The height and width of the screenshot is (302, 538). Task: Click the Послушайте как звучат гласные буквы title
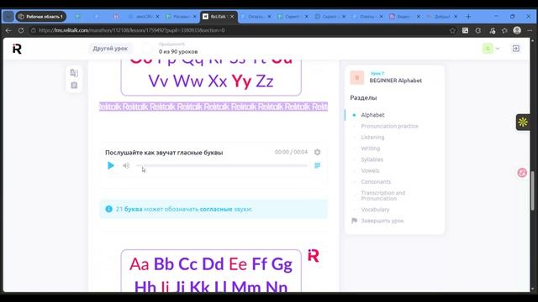164,153
